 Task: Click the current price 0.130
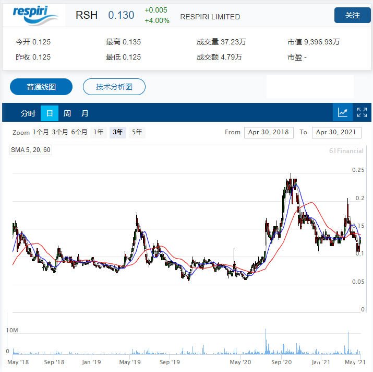pyautogui.click(x=122, y=15)
